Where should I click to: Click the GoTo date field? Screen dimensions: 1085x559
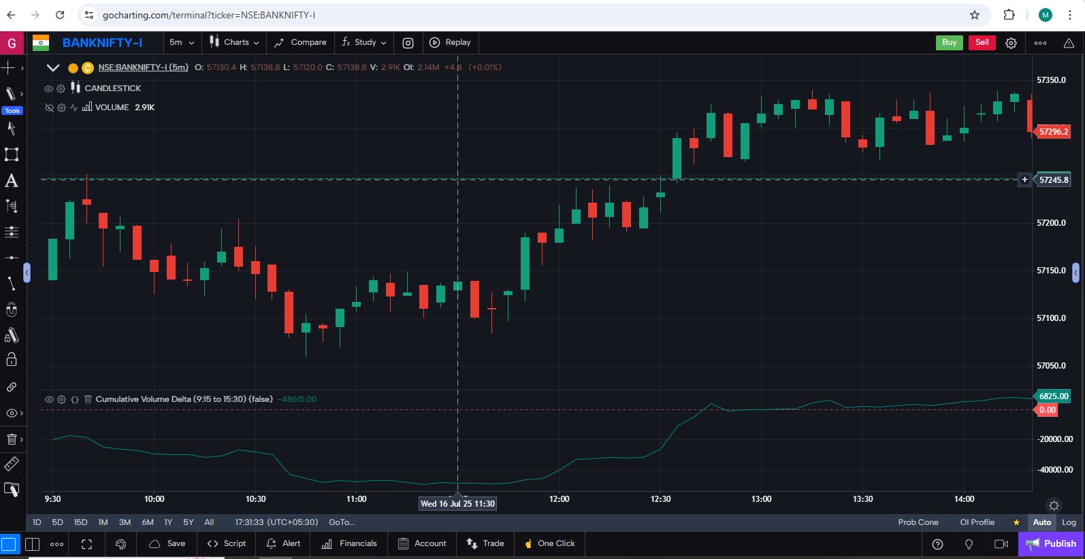pos(342,522)
